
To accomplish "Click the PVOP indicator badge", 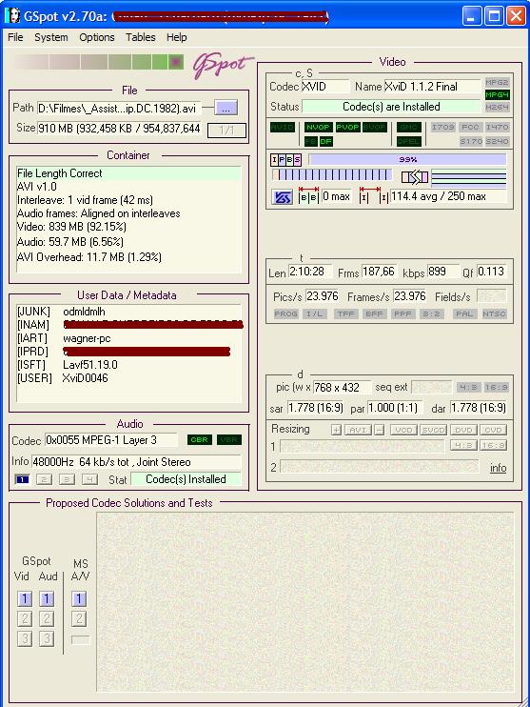I will click(347, 127).
